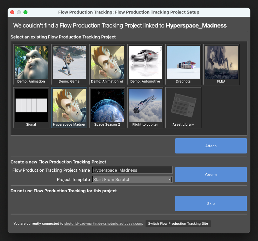Click the Skip button
Image resolution: width=258 pixels, height=241 pixels.
click(211, 204)
